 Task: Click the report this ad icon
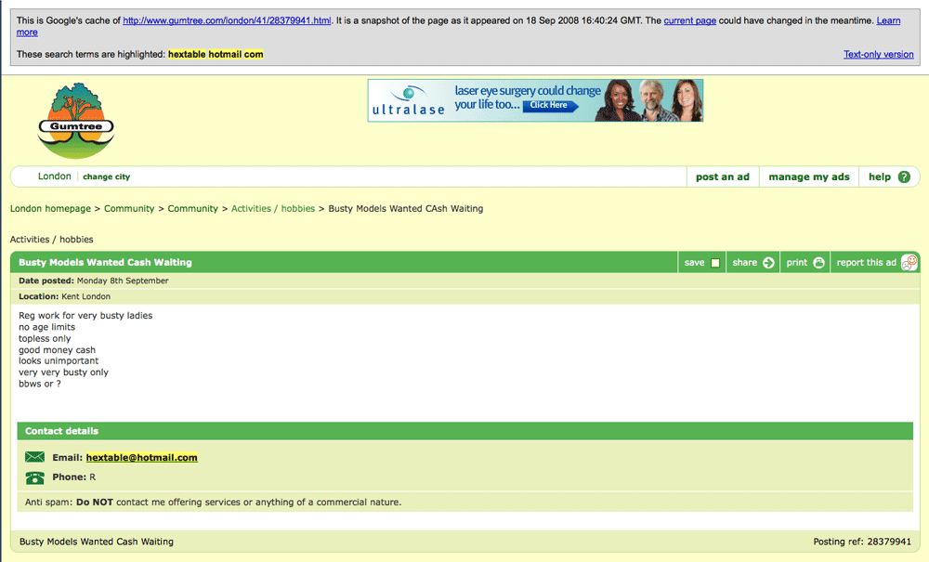(909, 263)
